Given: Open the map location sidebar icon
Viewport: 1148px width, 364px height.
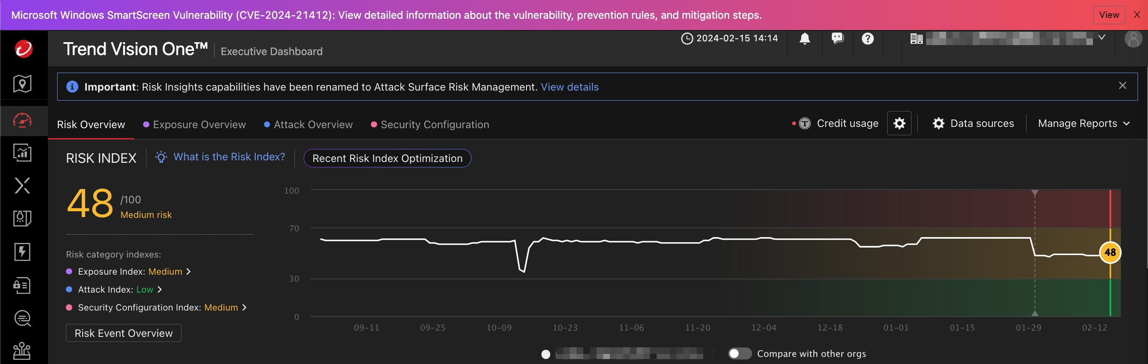Looking at the screenshot, I should click(22, 84).
